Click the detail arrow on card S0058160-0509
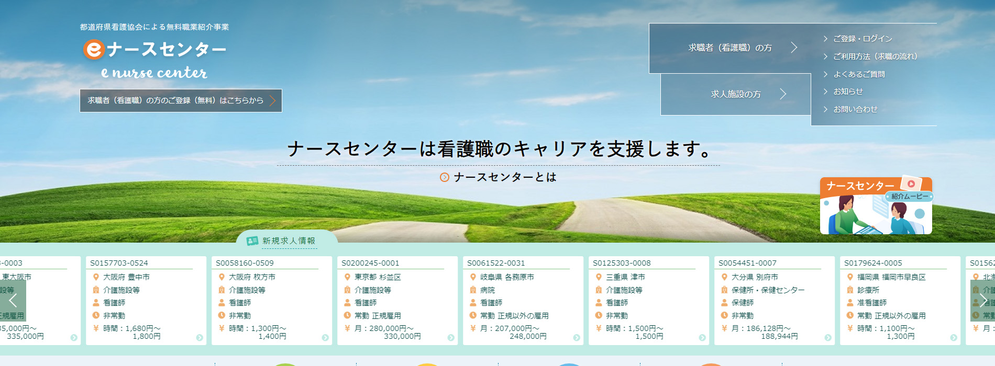Image resolution: width=995 pixels, height=366 pixels. (x=325, y=338)
